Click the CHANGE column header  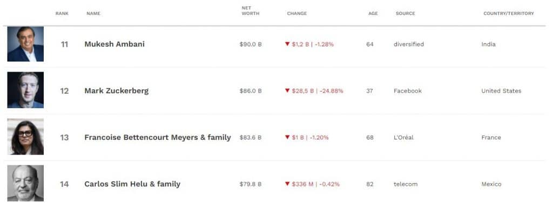click(x=297, y=13)
